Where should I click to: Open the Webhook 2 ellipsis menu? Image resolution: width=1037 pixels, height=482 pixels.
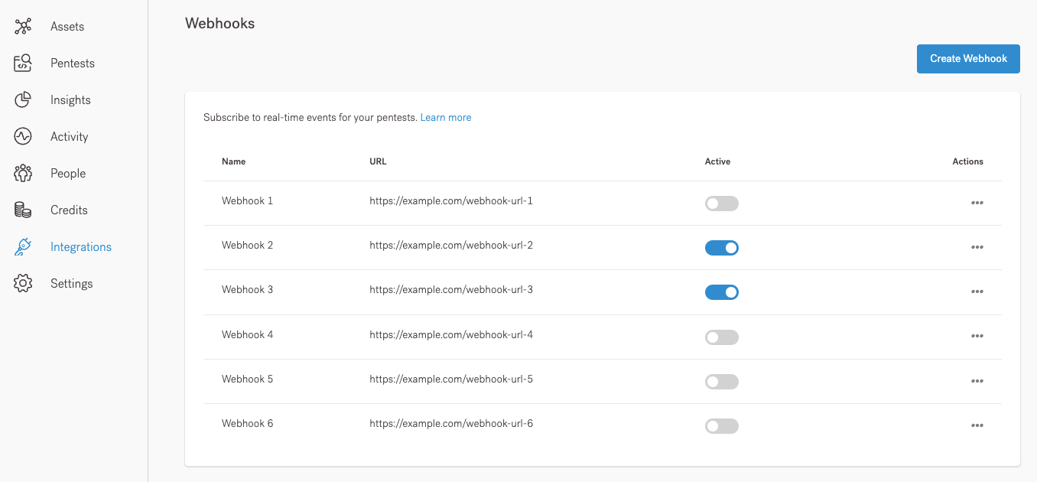[977, 247]
